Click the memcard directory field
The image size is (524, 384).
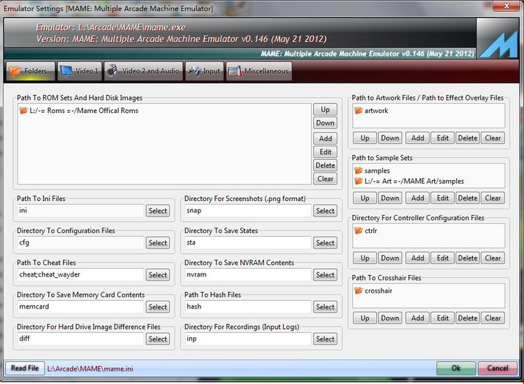click(80, 307)
